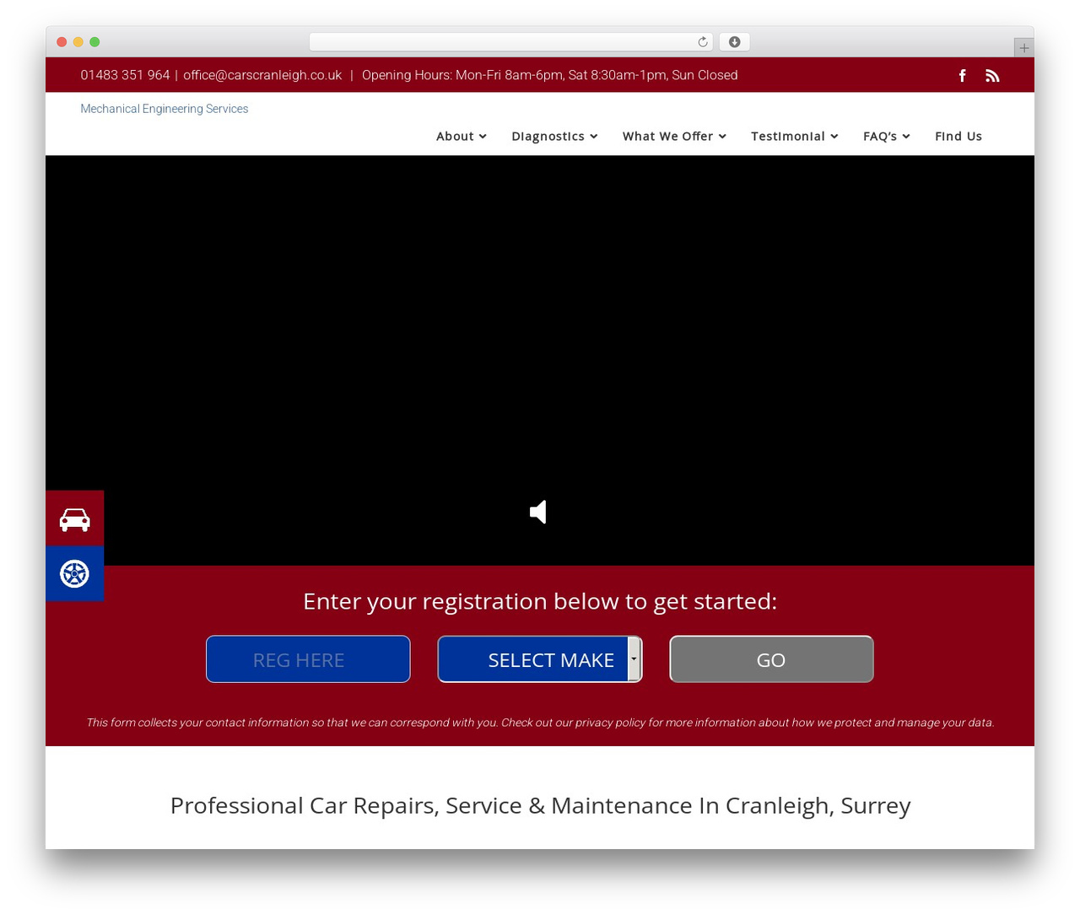Expand the About menu

click(x=461, y=137)
